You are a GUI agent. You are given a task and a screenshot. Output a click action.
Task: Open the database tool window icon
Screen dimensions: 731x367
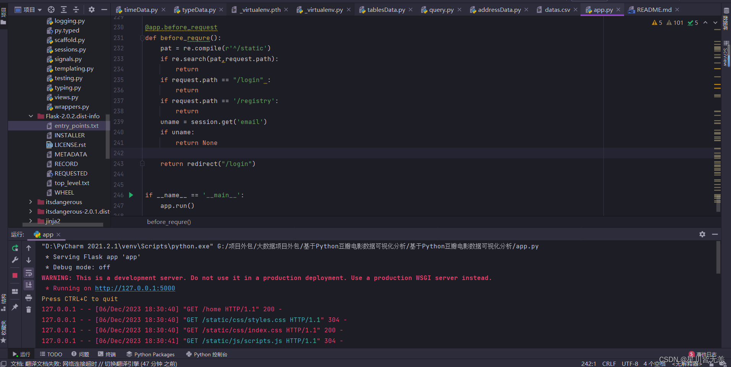[726, 20]
